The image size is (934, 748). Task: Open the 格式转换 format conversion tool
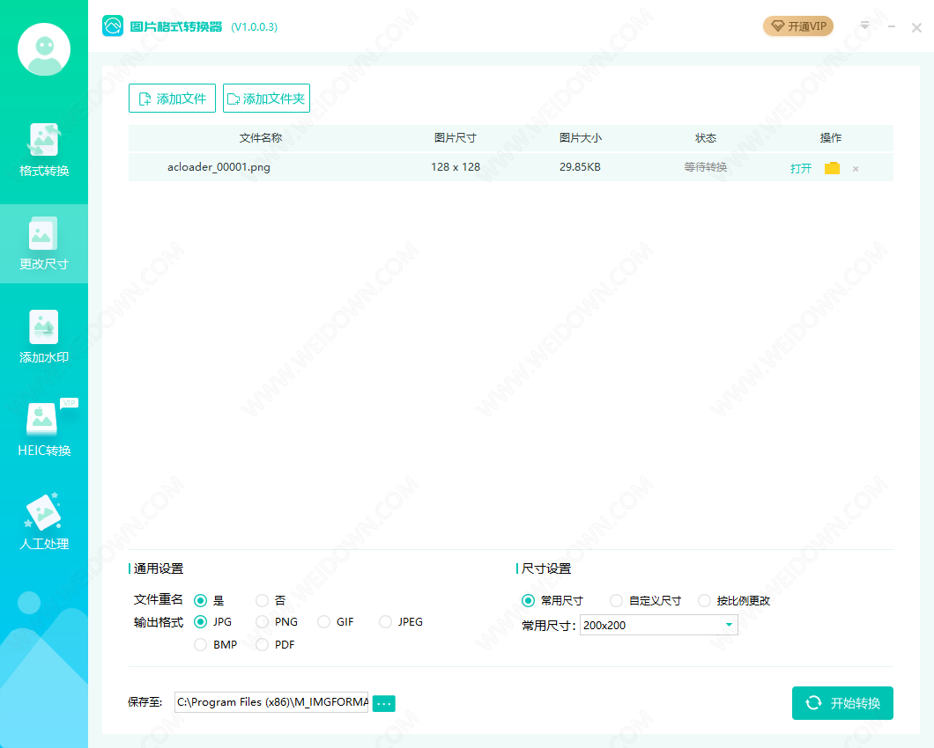[44, 150]
